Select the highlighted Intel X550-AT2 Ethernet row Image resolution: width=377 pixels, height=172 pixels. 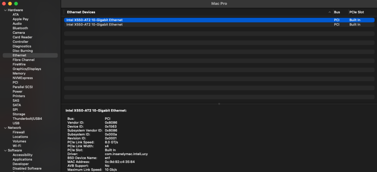tap(219, 20)
